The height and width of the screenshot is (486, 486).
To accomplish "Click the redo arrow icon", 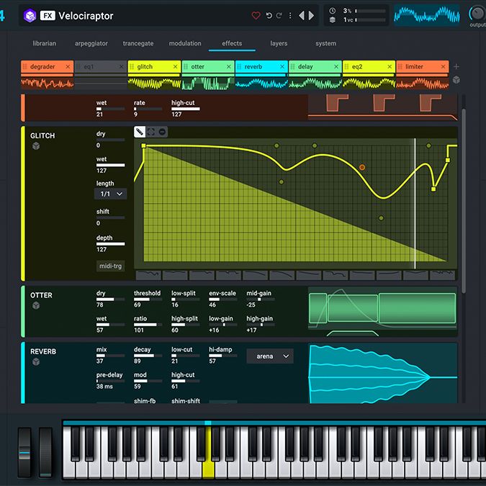I will pos(279,16).
